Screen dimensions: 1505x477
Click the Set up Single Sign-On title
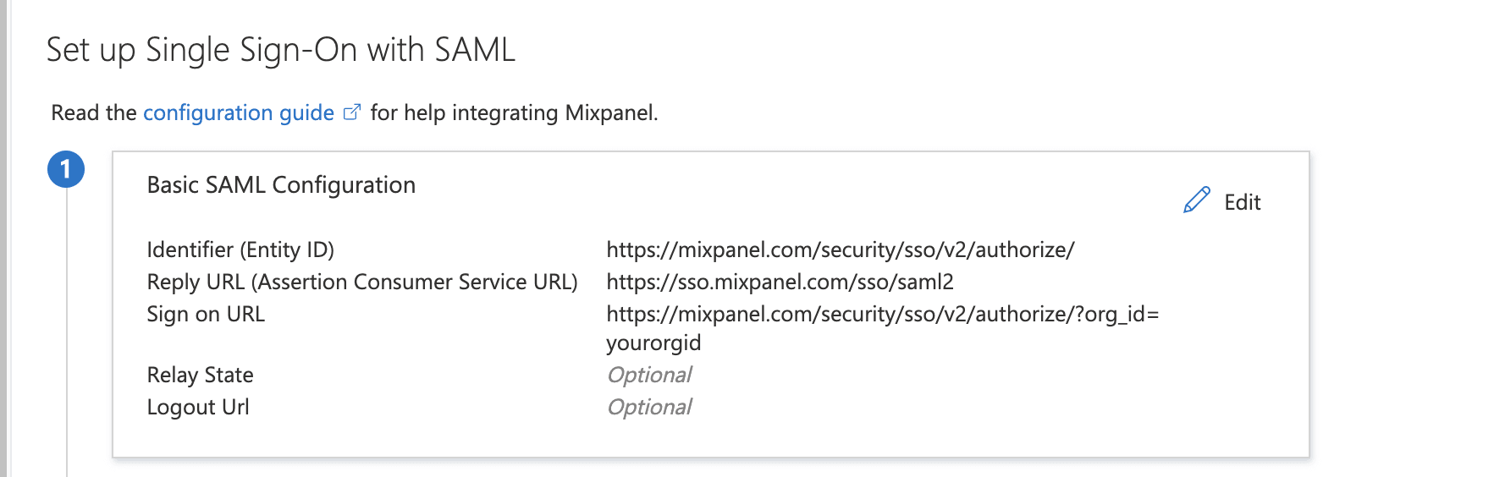click(280, 50)
